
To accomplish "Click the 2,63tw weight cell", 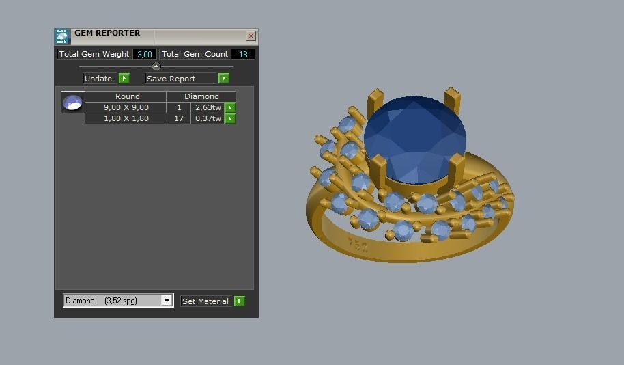I will click(x=208, y=107).
